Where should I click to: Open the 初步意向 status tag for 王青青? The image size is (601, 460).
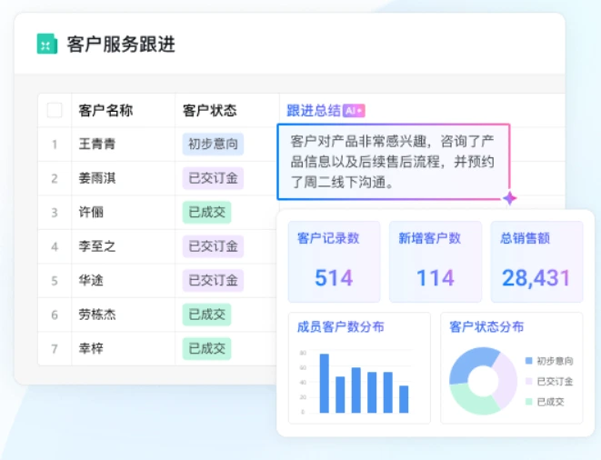[x=213, y=145]
